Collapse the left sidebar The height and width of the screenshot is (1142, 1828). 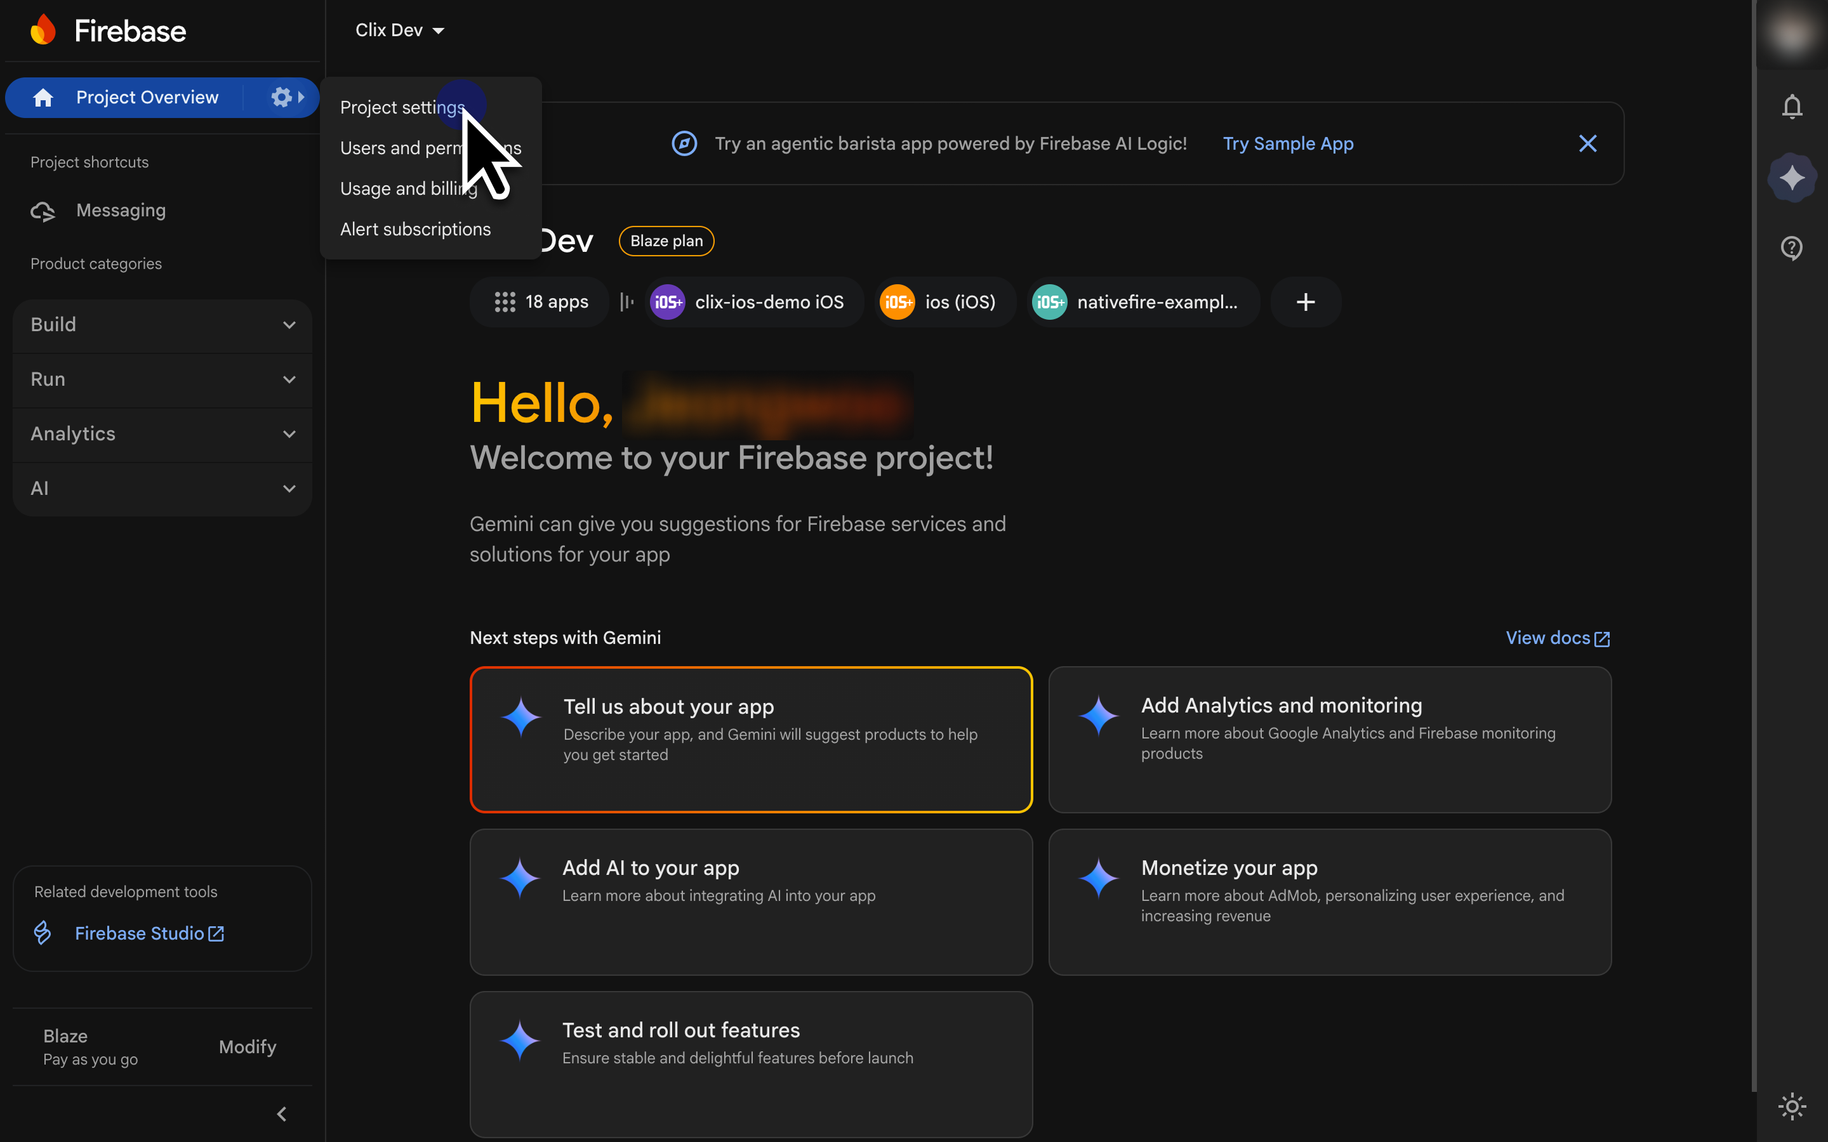282,1113
